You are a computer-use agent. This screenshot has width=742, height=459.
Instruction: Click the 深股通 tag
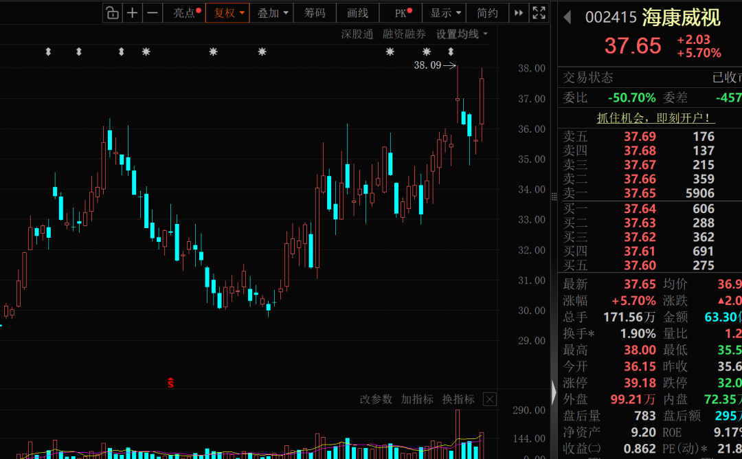click(357, 34)
